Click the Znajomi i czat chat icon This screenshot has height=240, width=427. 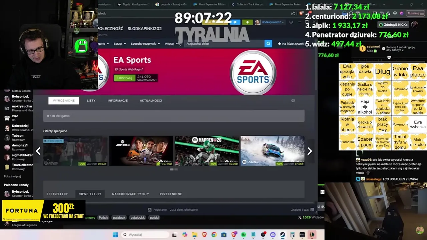(312, 210)
